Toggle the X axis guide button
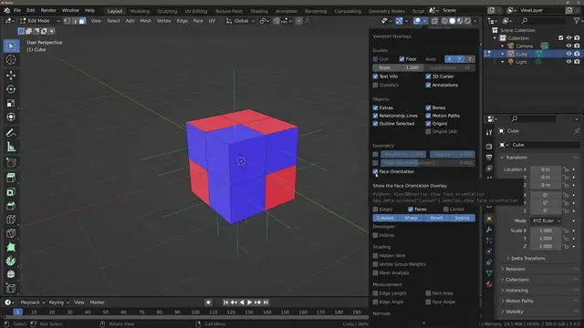Screen dimensions: 584x328 tap(450, 58)
